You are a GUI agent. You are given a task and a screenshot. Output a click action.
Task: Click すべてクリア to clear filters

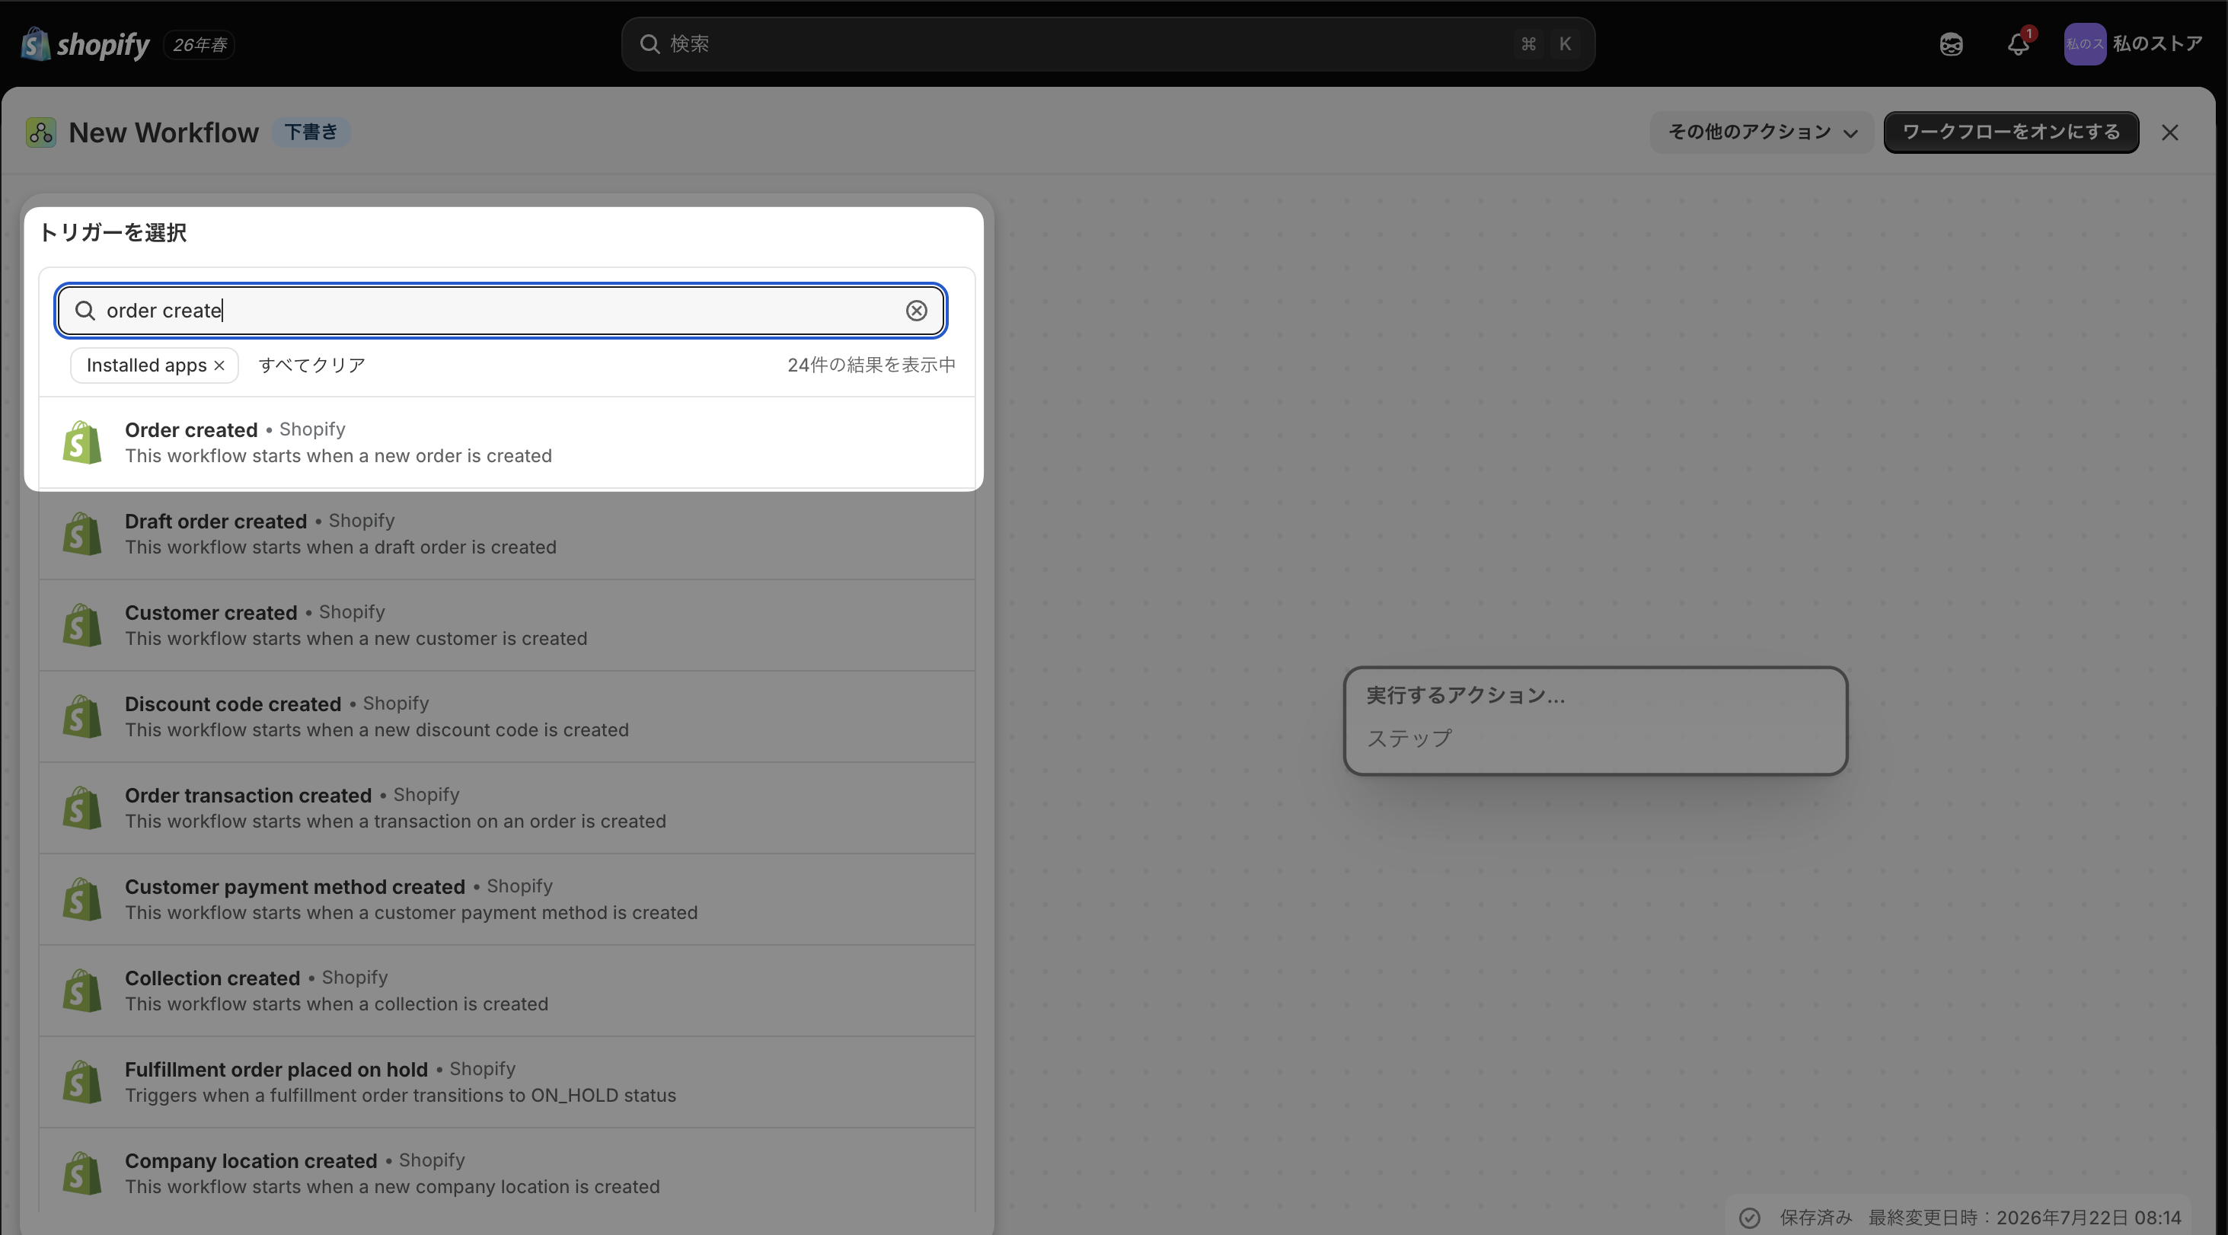click(x=312, y=365)
